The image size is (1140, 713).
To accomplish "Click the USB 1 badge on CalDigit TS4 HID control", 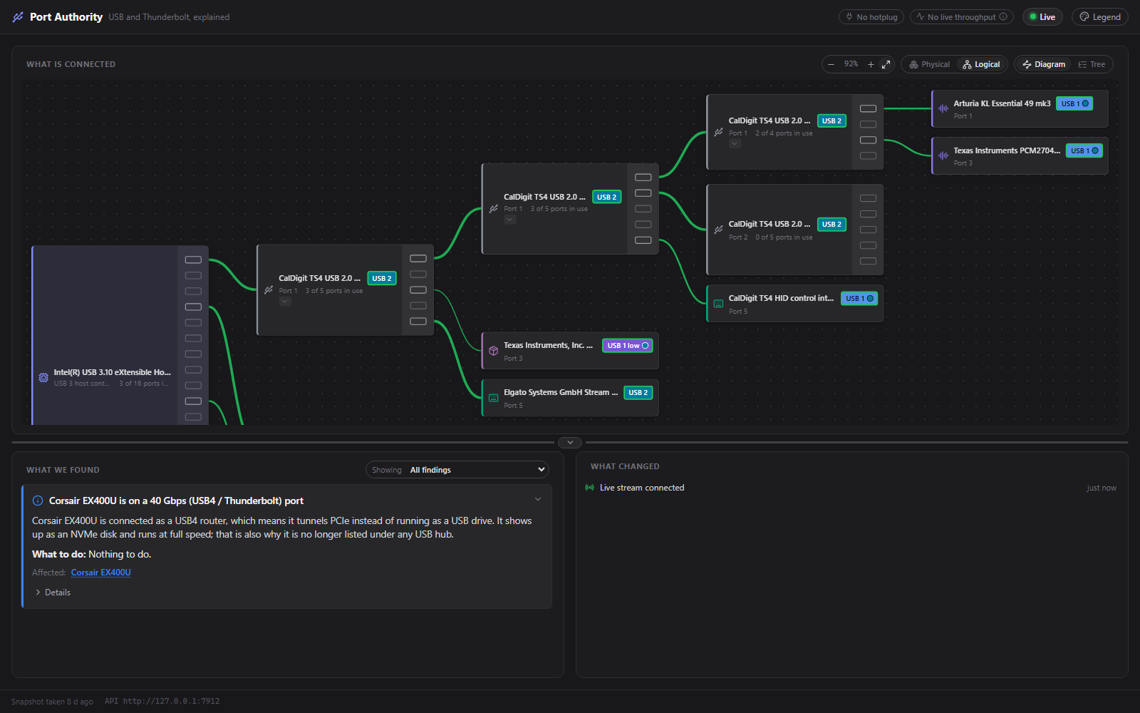I will [x=859, y=299].
